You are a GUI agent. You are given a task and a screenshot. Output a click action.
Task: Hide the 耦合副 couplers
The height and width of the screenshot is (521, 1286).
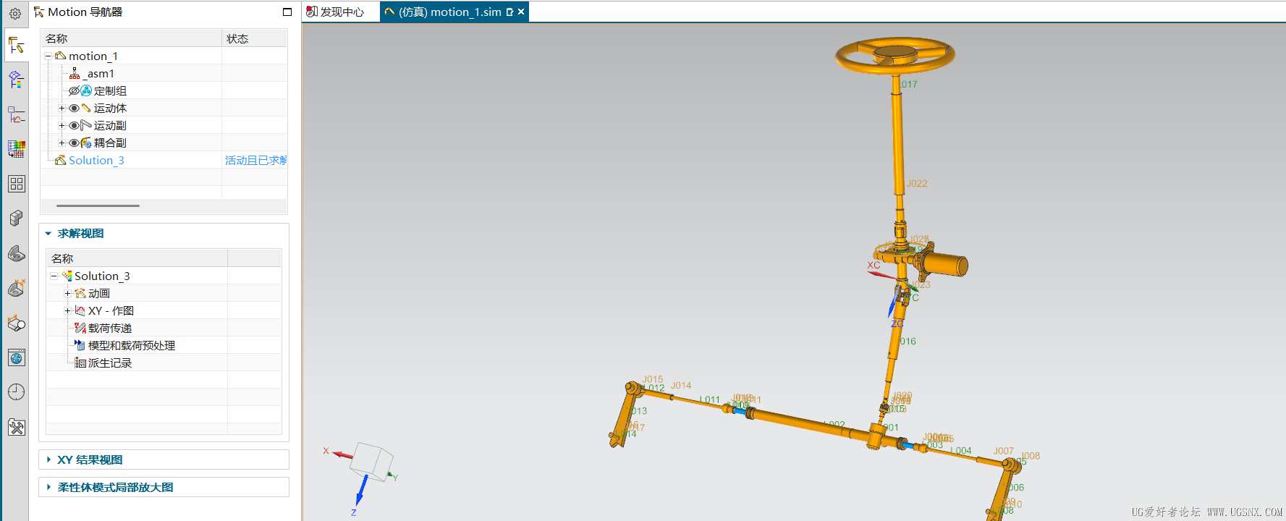[x=74, y=143]
